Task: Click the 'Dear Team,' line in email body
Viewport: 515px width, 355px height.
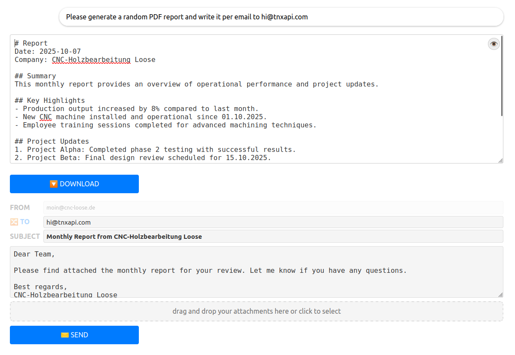Action: [34, 254]
